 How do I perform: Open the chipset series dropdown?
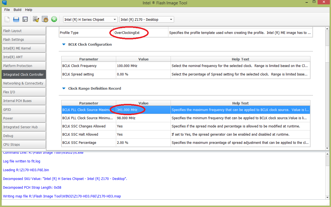(90, 19)
